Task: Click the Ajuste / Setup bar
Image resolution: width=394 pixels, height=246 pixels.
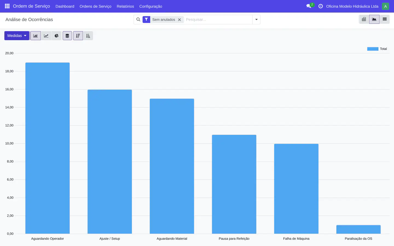Action: click(110, 162)
